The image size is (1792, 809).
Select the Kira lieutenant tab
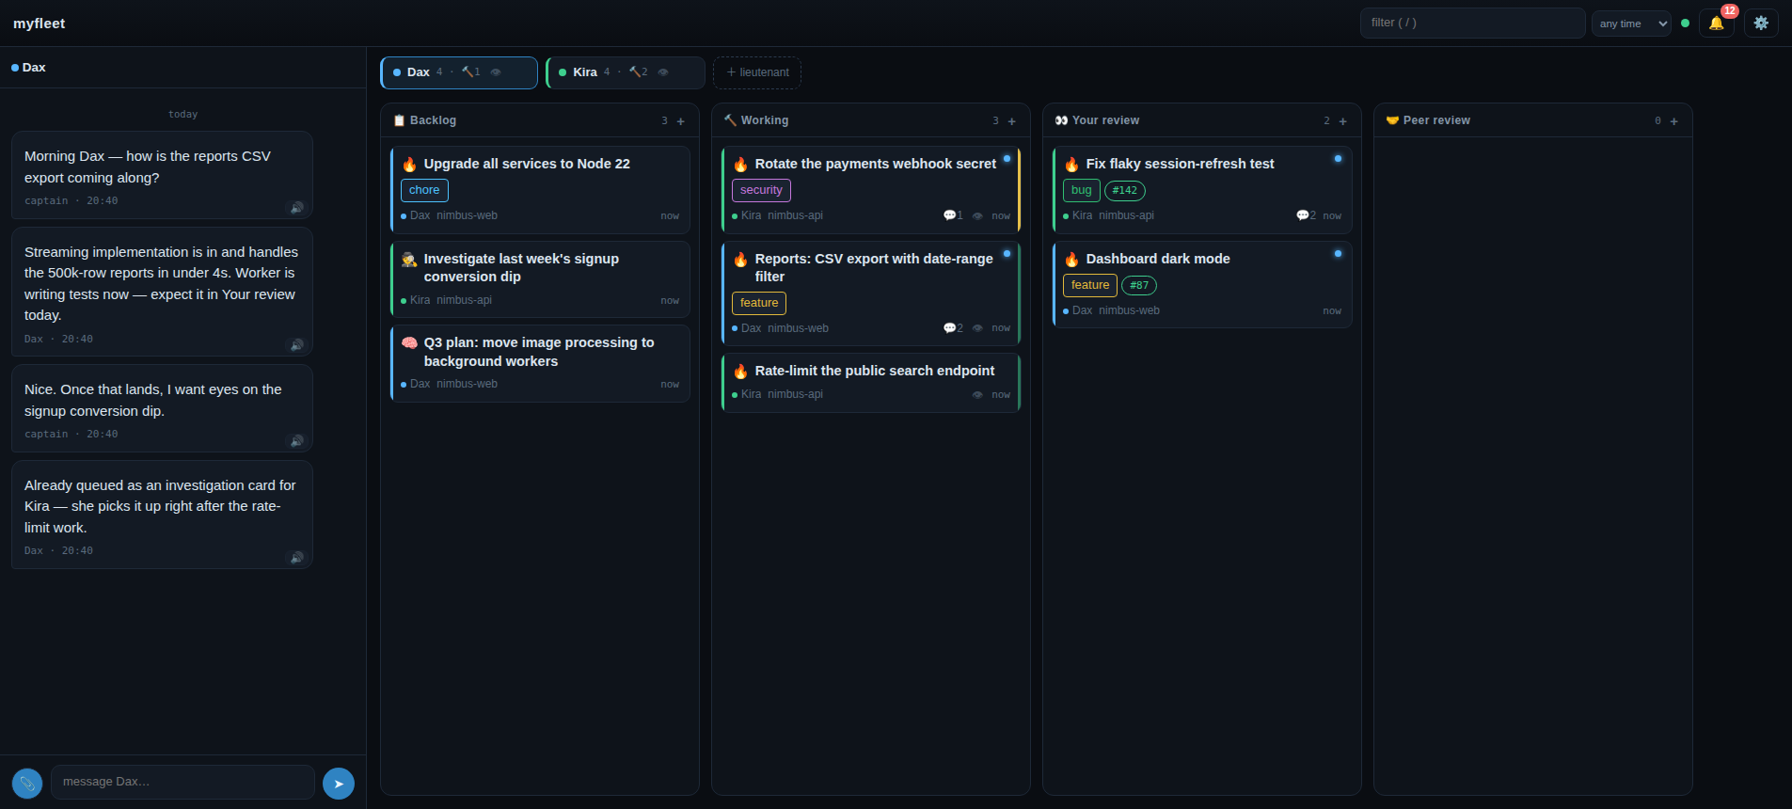(x=626, y=72)
